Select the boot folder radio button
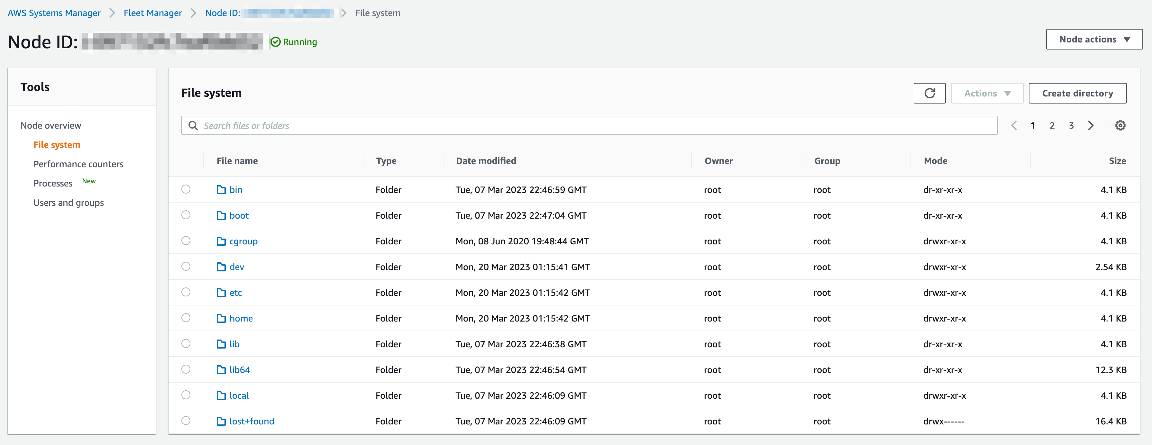The height and width of the screenshot is (445, 1152). coord(186,215)
